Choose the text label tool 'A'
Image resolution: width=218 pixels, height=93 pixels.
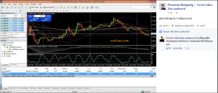point(27,11)
